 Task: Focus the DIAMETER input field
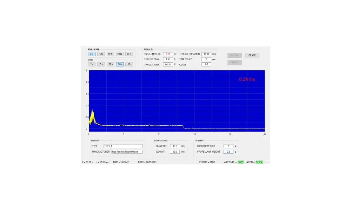pyautogui.click(x=175, y=146)
